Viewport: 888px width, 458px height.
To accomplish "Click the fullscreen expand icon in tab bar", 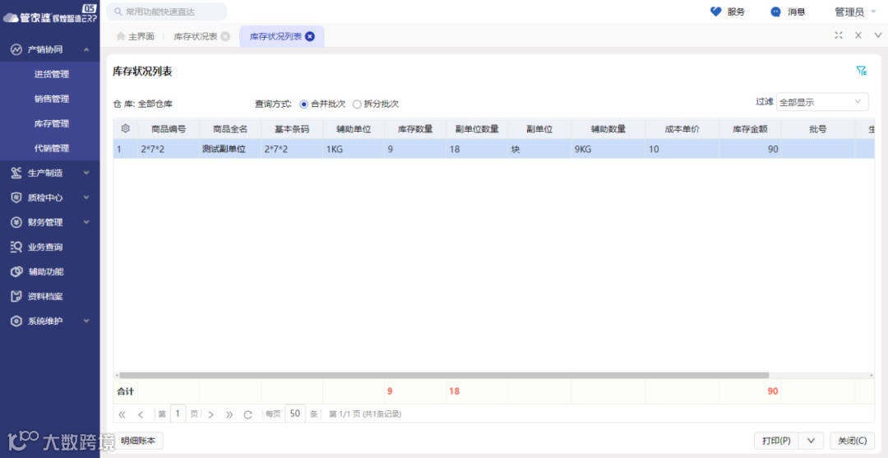I will (x=839, y=35).
